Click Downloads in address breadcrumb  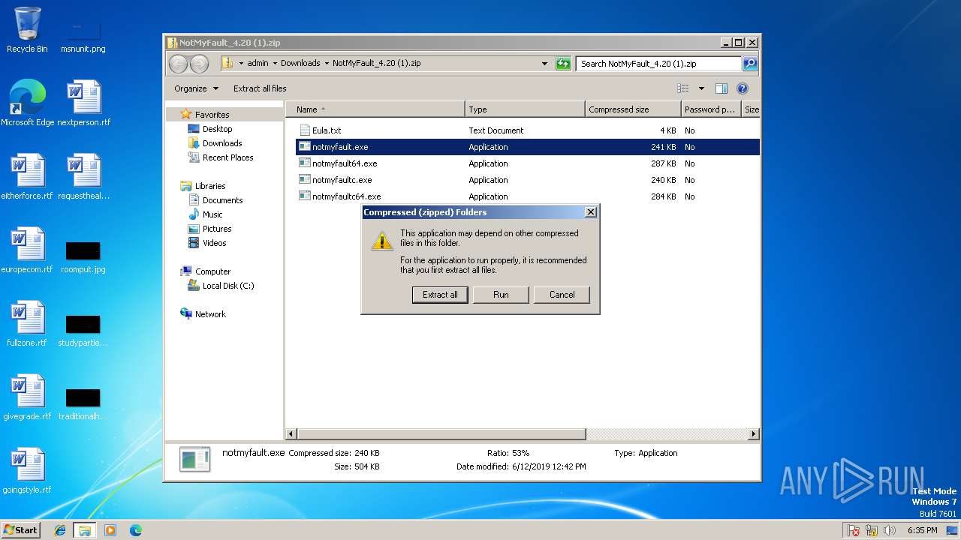pyautogui.click(x=300, y=63)
